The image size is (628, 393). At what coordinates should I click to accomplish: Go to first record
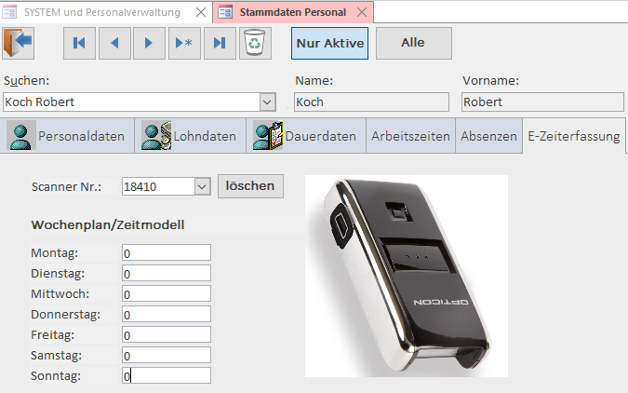coord(79,44)
